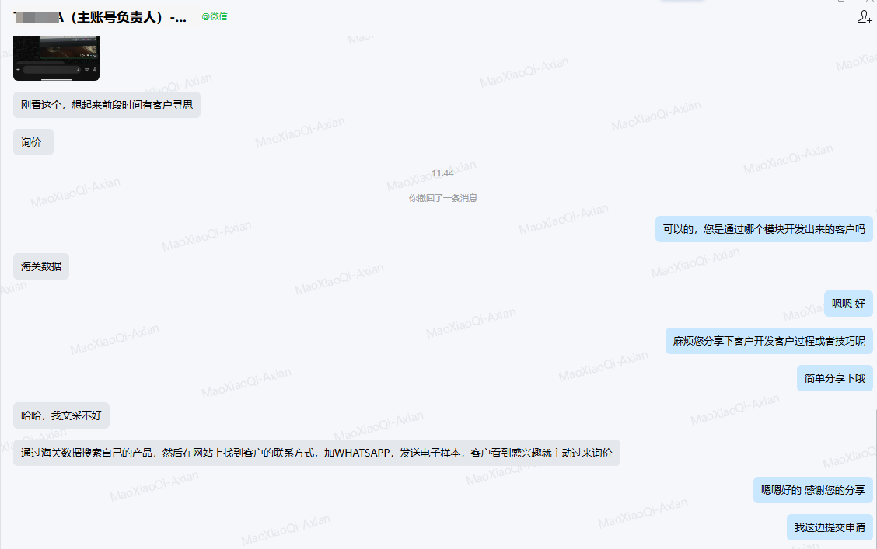Click the vertical scrollbar on chat's right edge

click(875, 478)
